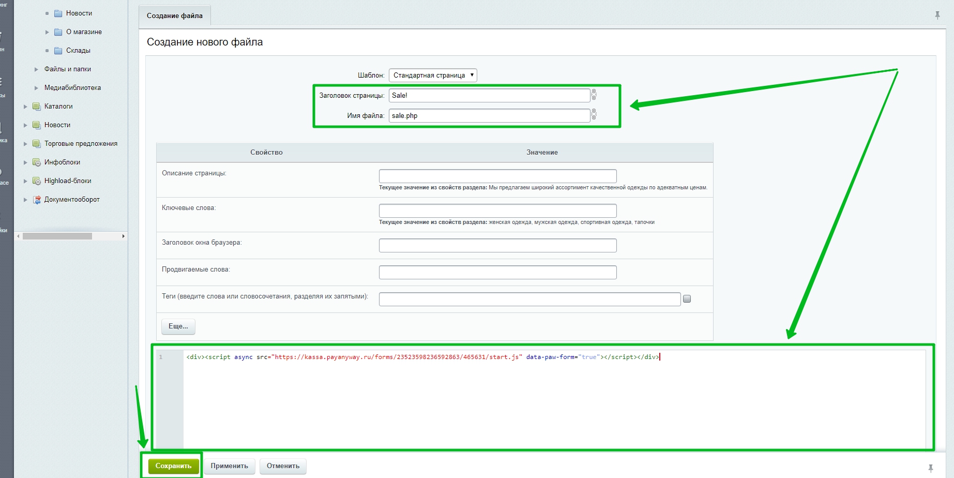Click the Описание страницы input field
954x478 pixels.
(497, 176)
